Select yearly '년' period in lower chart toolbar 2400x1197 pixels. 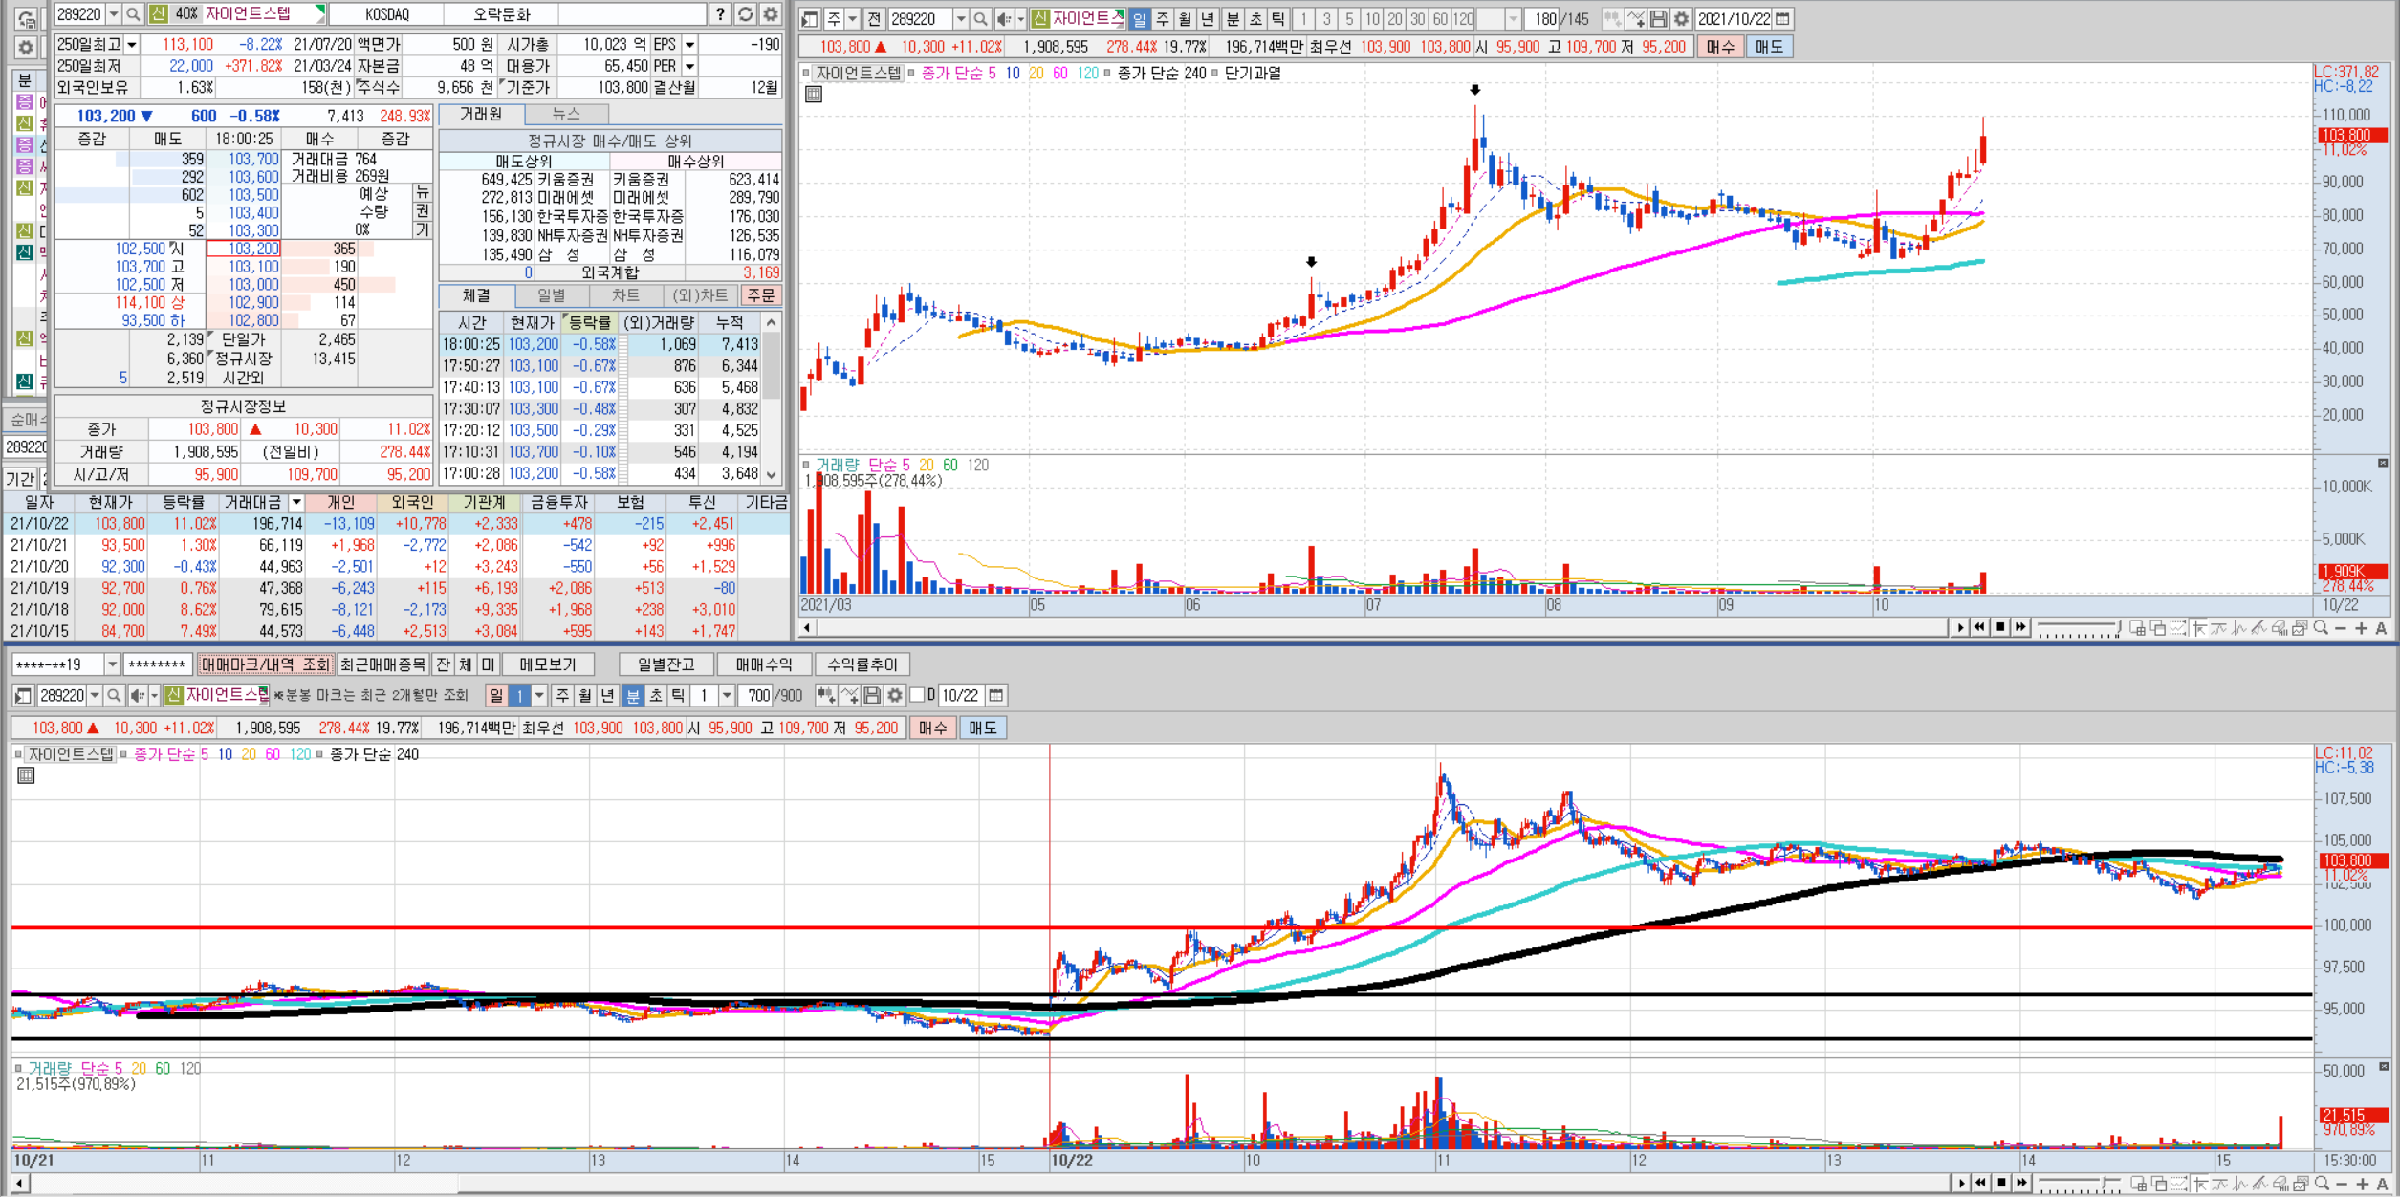point(606,695)
